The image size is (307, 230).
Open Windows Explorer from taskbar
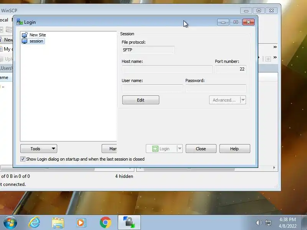[58, 223]
